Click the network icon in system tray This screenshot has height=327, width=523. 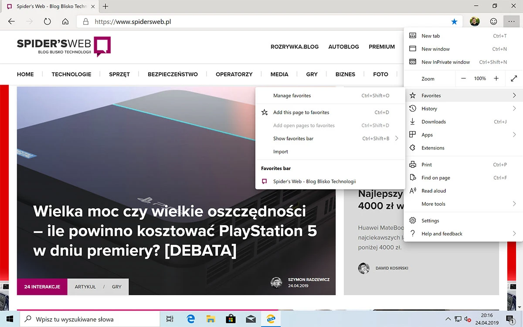pyautogui.click(x=458, y=319)
